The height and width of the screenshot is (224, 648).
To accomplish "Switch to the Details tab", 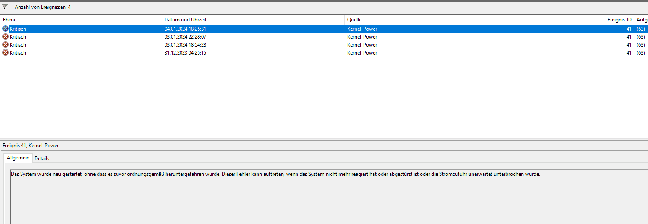I will [42, 158].
